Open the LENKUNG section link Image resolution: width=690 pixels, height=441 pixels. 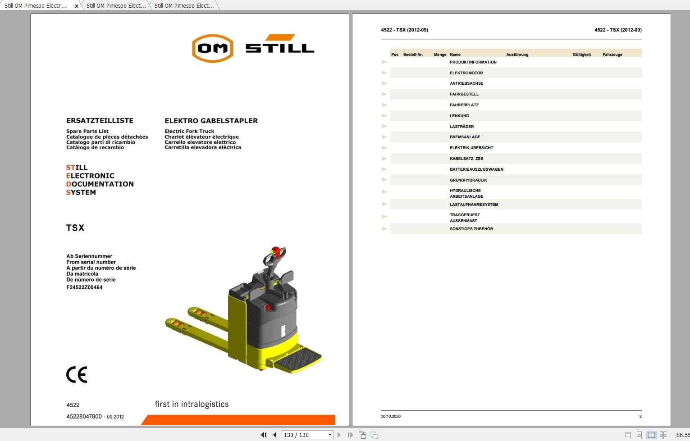[x=459, y=116]
